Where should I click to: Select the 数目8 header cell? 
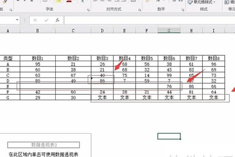(213, 58)
